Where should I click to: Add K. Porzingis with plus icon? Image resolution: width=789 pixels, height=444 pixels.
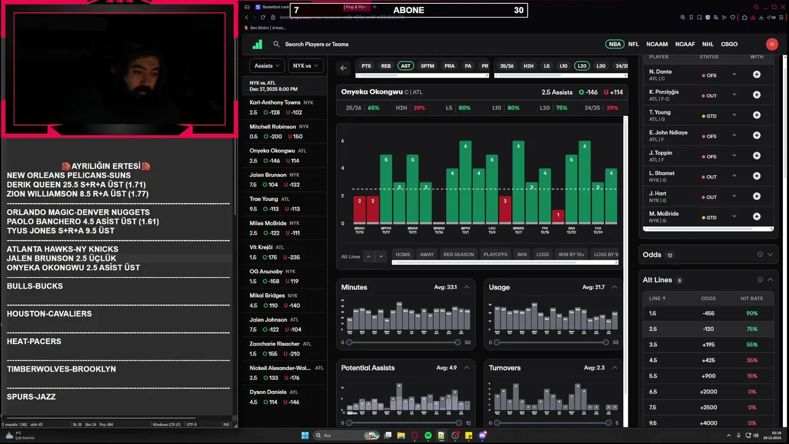point(756,95)
